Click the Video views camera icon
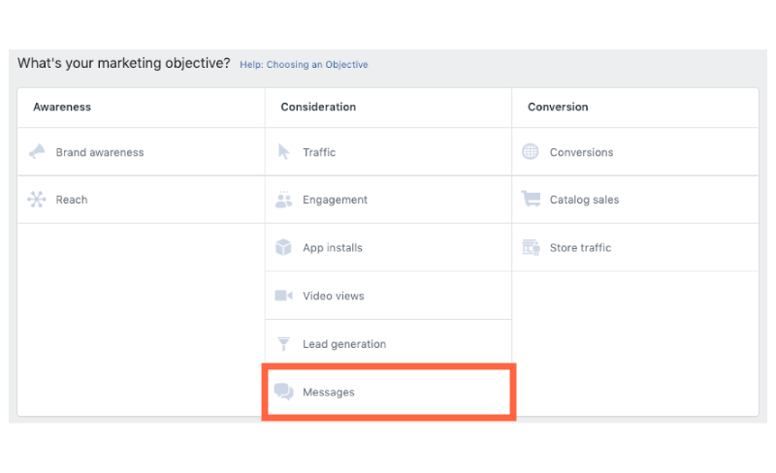 pyautogui.click(x=283, y=296)
